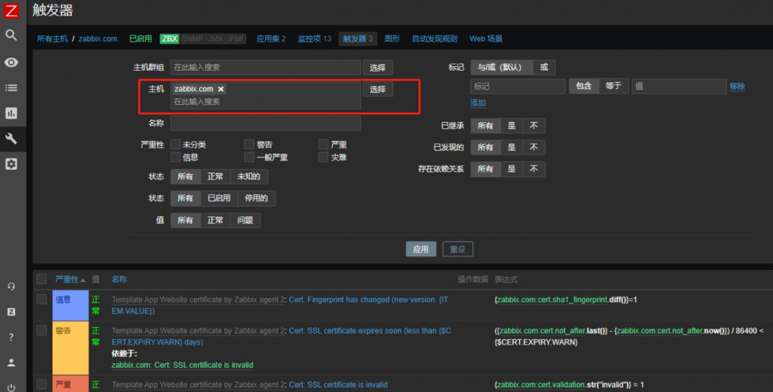
Task: Open the Administration gear icon
Action: coord(11,164)
